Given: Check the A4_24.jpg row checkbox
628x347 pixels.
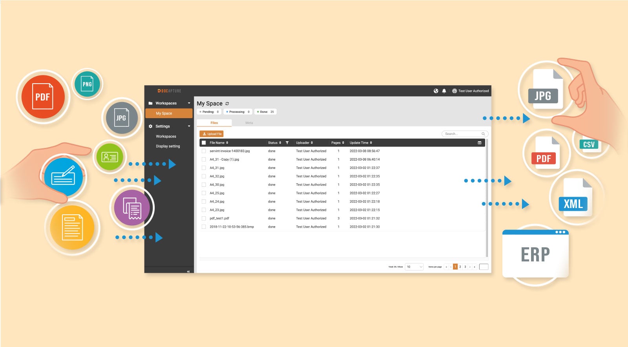Looking at the screenshot, I should pyautogui.click(x=204, y=202).
